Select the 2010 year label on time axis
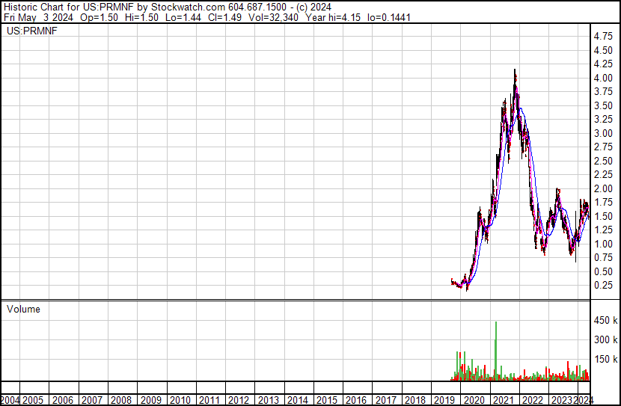 click(180, 399)
